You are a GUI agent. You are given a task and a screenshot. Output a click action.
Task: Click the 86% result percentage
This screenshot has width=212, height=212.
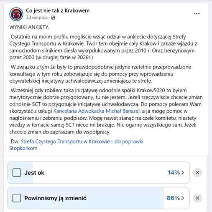coord(174,198)
